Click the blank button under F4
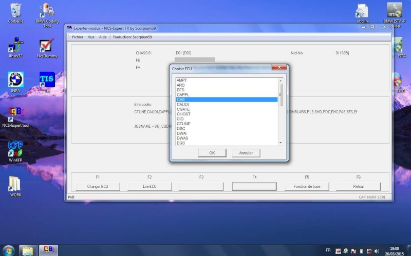The height and width of the screenshot is (256, 411). pyautogui.click(x=254, y=186)
